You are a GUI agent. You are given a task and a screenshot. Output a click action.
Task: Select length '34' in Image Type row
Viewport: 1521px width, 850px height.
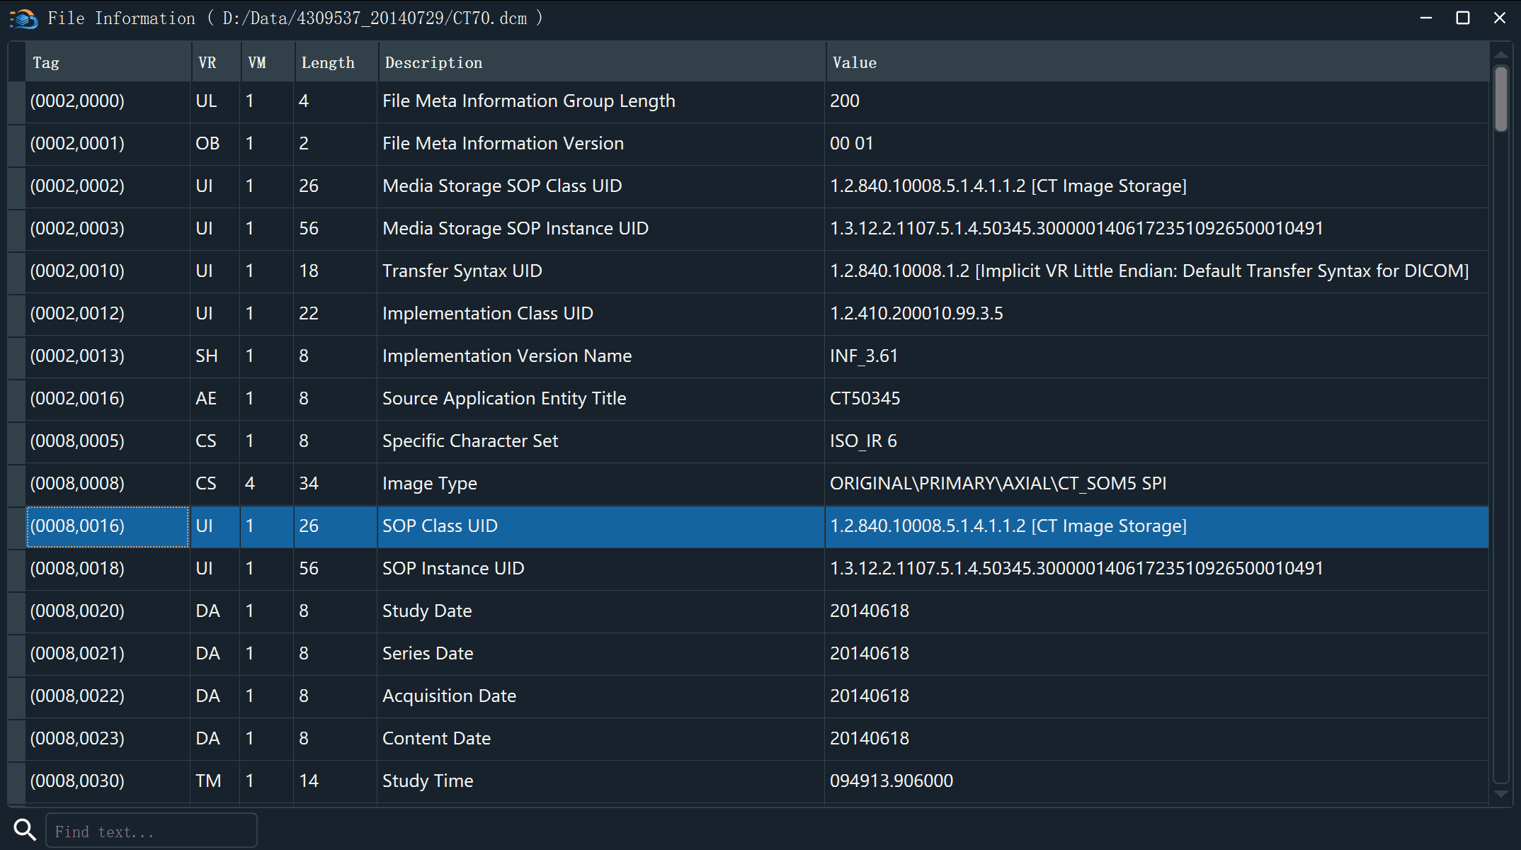336,484
